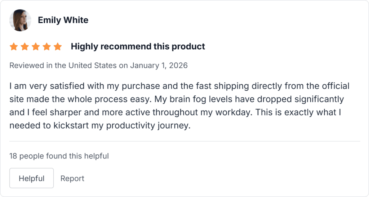Open the reviewer name Emily White
Screen dimensions: 369x197
coord(63,20)
